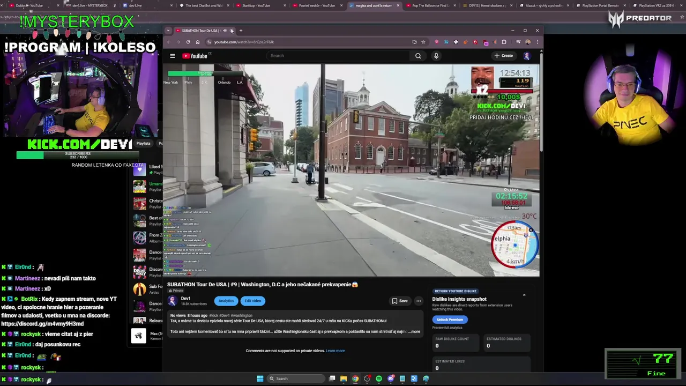The height and width of the screenshot is (386, 686).
Task: Open the site info icon before URL
Action: click(209, 42)
